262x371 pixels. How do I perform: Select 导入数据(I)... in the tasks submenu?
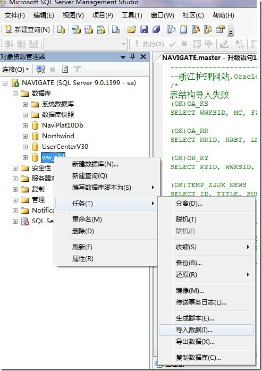coord(206,330)
